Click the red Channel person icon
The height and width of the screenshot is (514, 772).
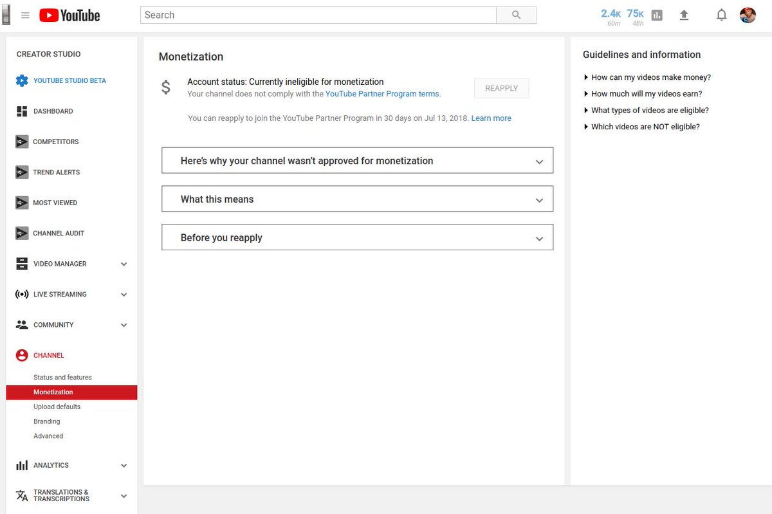22,355
